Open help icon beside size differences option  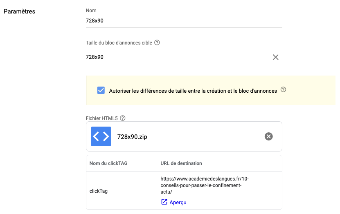point(283,89)
